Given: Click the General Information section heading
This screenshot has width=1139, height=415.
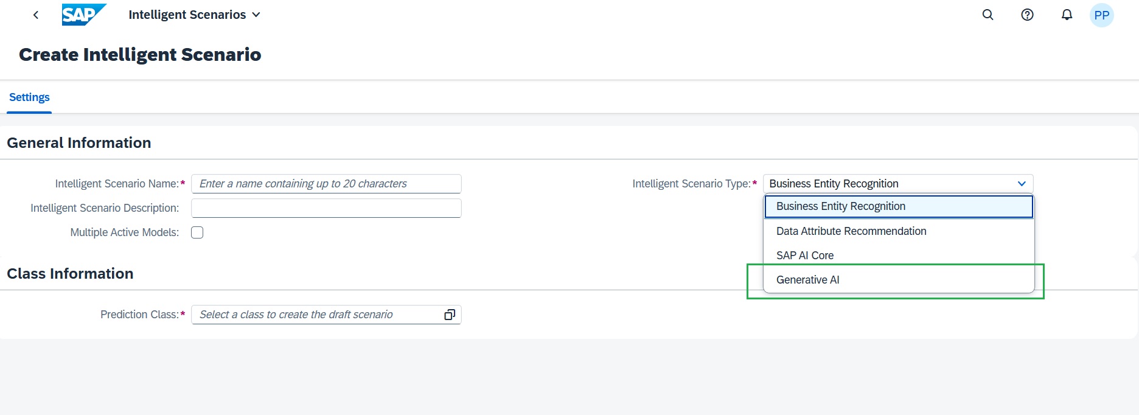Looking at the screenshot, I should [x=79, y=143].
